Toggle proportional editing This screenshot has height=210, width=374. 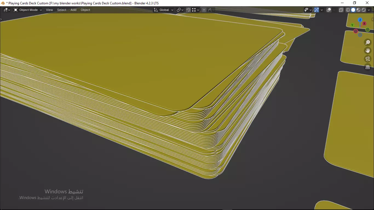[x=204, y=10]
